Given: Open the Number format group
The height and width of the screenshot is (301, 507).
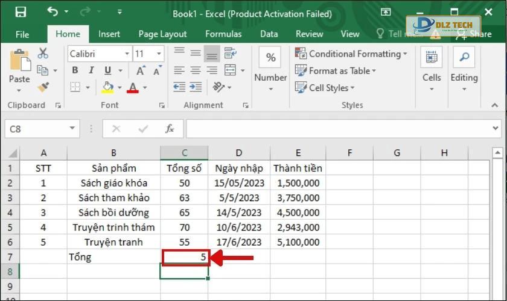Looking at the screenshot, I should (270, 69).
